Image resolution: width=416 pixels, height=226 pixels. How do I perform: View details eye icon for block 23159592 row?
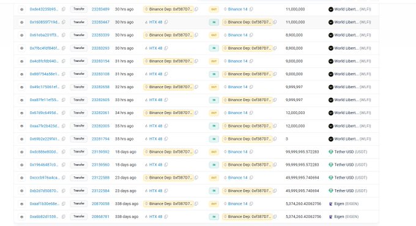(22, 152)
